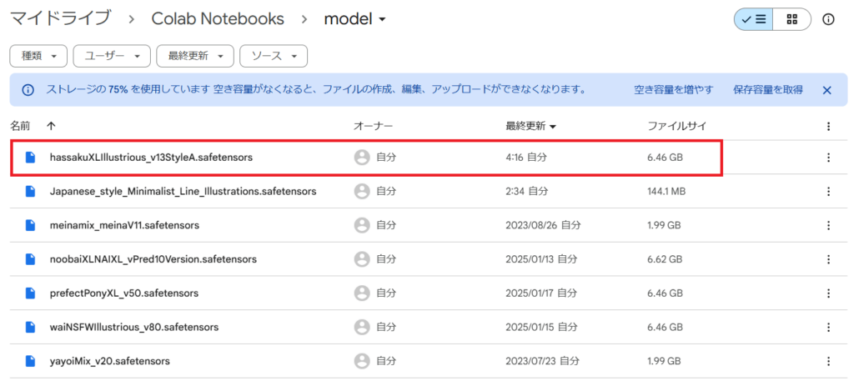854x386 pixels.
Task: Click the オーナー column header
Action: [373, 127]
